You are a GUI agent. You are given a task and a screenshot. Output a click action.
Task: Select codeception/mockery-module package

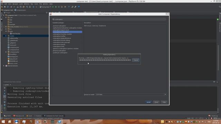pos(62,34)
